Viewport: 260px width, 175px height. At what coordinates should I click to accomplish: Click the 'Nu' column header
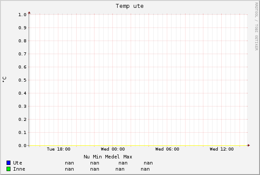(x=87, y=157)
